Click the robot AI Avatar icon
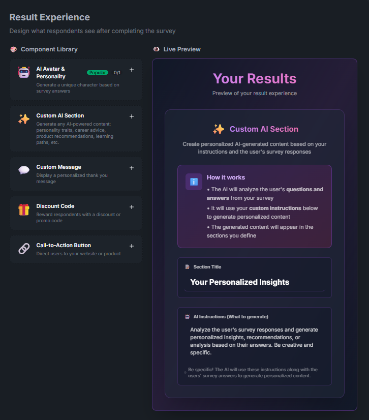This screenshot has width=369, height=420. coord(24,73)
